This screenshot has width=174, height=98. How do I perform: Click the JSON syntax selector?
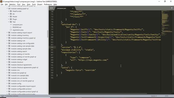[x=166, y=96]
